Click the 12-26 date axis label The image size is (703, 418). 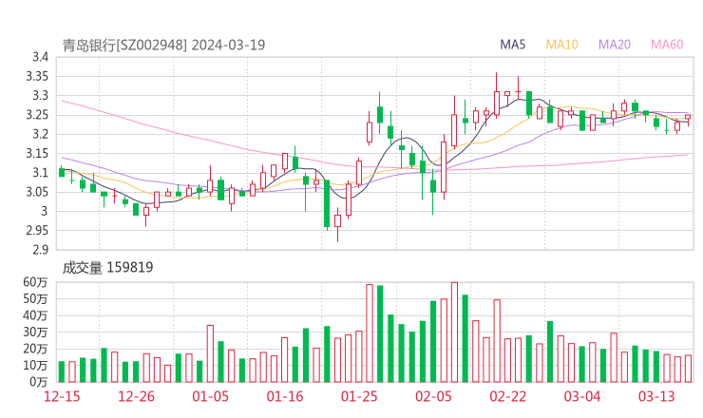[136, 396]
